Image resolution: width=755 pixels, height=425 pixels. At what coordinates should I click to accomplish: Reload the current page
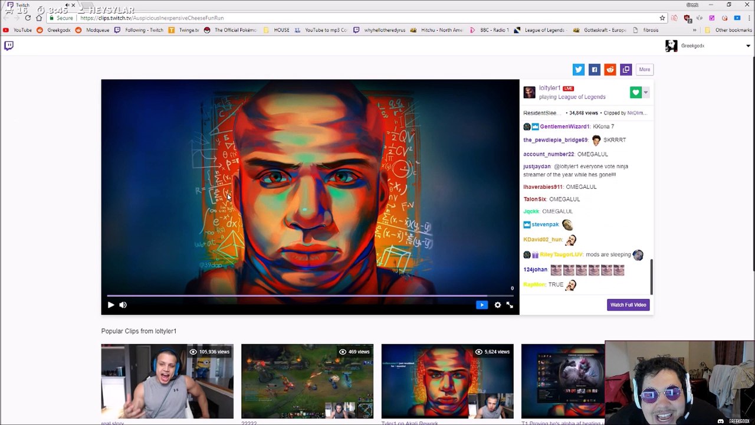(28, 18)
